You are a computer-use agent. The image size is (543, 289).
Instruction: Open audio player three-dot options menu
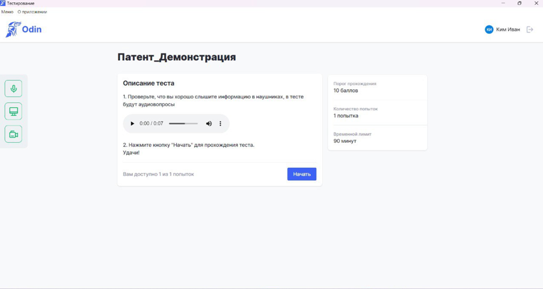(x=220, y=123)
